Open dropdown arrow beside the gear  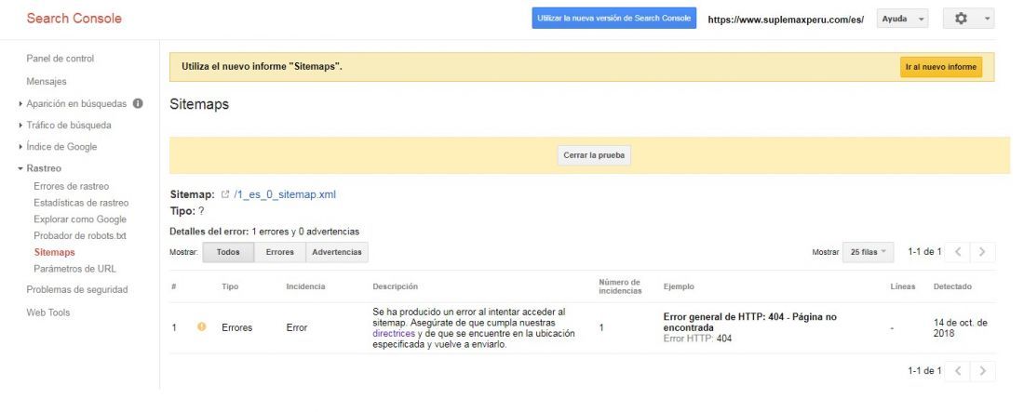pos(986,19)
